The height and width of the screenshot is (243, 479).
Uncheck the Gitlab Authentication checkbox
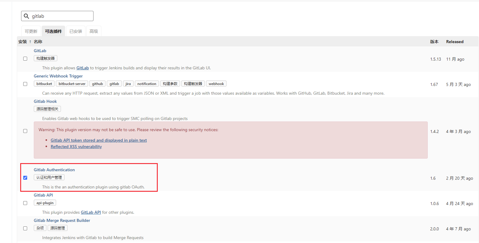[25, 178]
